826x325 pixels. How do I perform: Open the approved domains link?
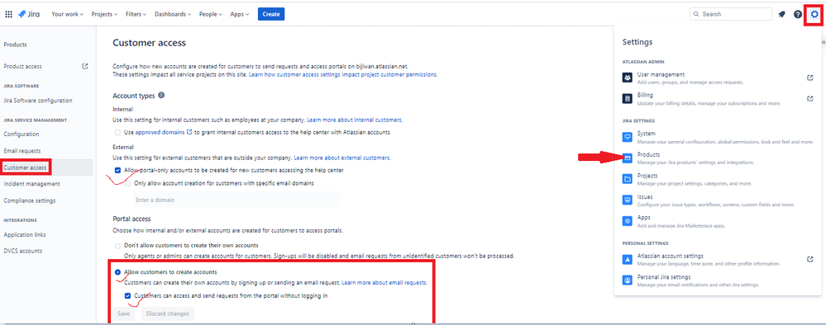160,133
